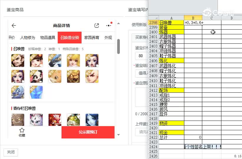Viewport: 242px width, 159px height.
Task: Click cell 挂件
Action: [x=171, y=114]
